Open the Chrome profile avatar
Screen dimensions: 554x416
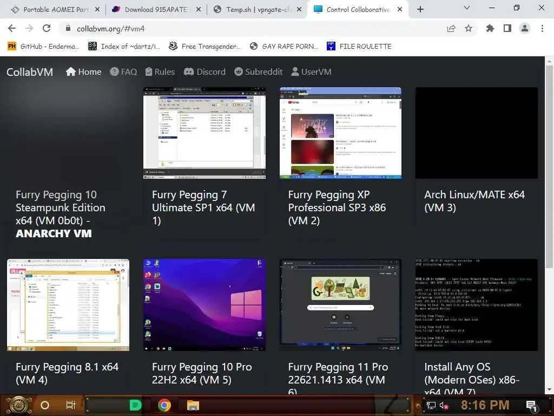click(525, 29)
